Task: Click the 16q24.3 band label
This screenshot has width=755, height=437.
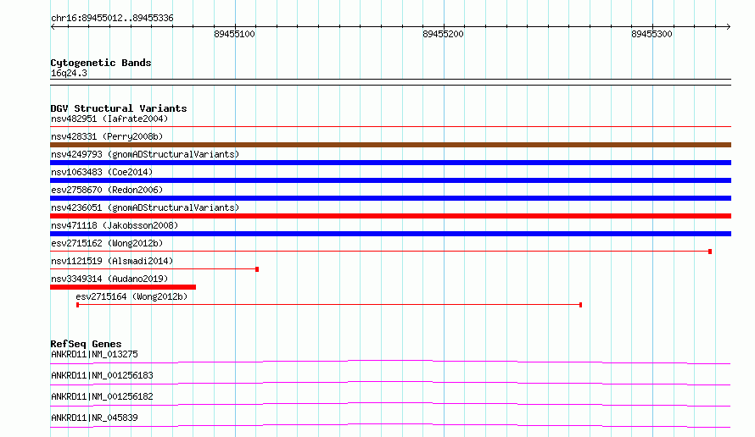Action: point(69,73)
